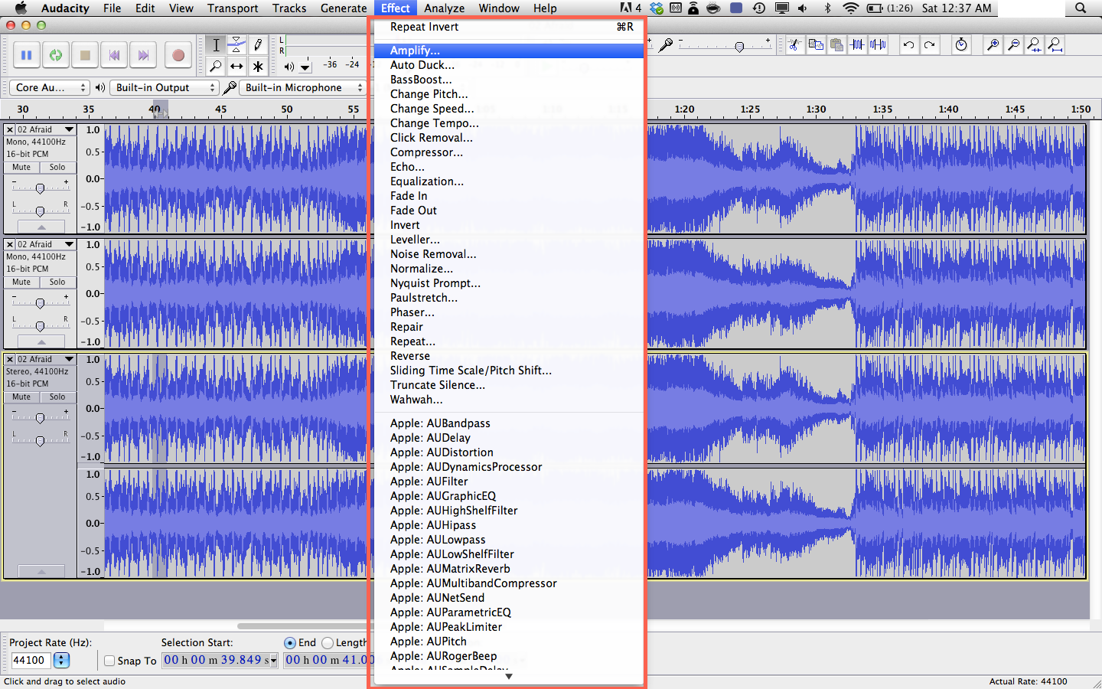Click the Wi-Fi status menu bar icon
The width and height of the screenshot is (1102, 689).
pyautogui.click(x=850, y=8)
